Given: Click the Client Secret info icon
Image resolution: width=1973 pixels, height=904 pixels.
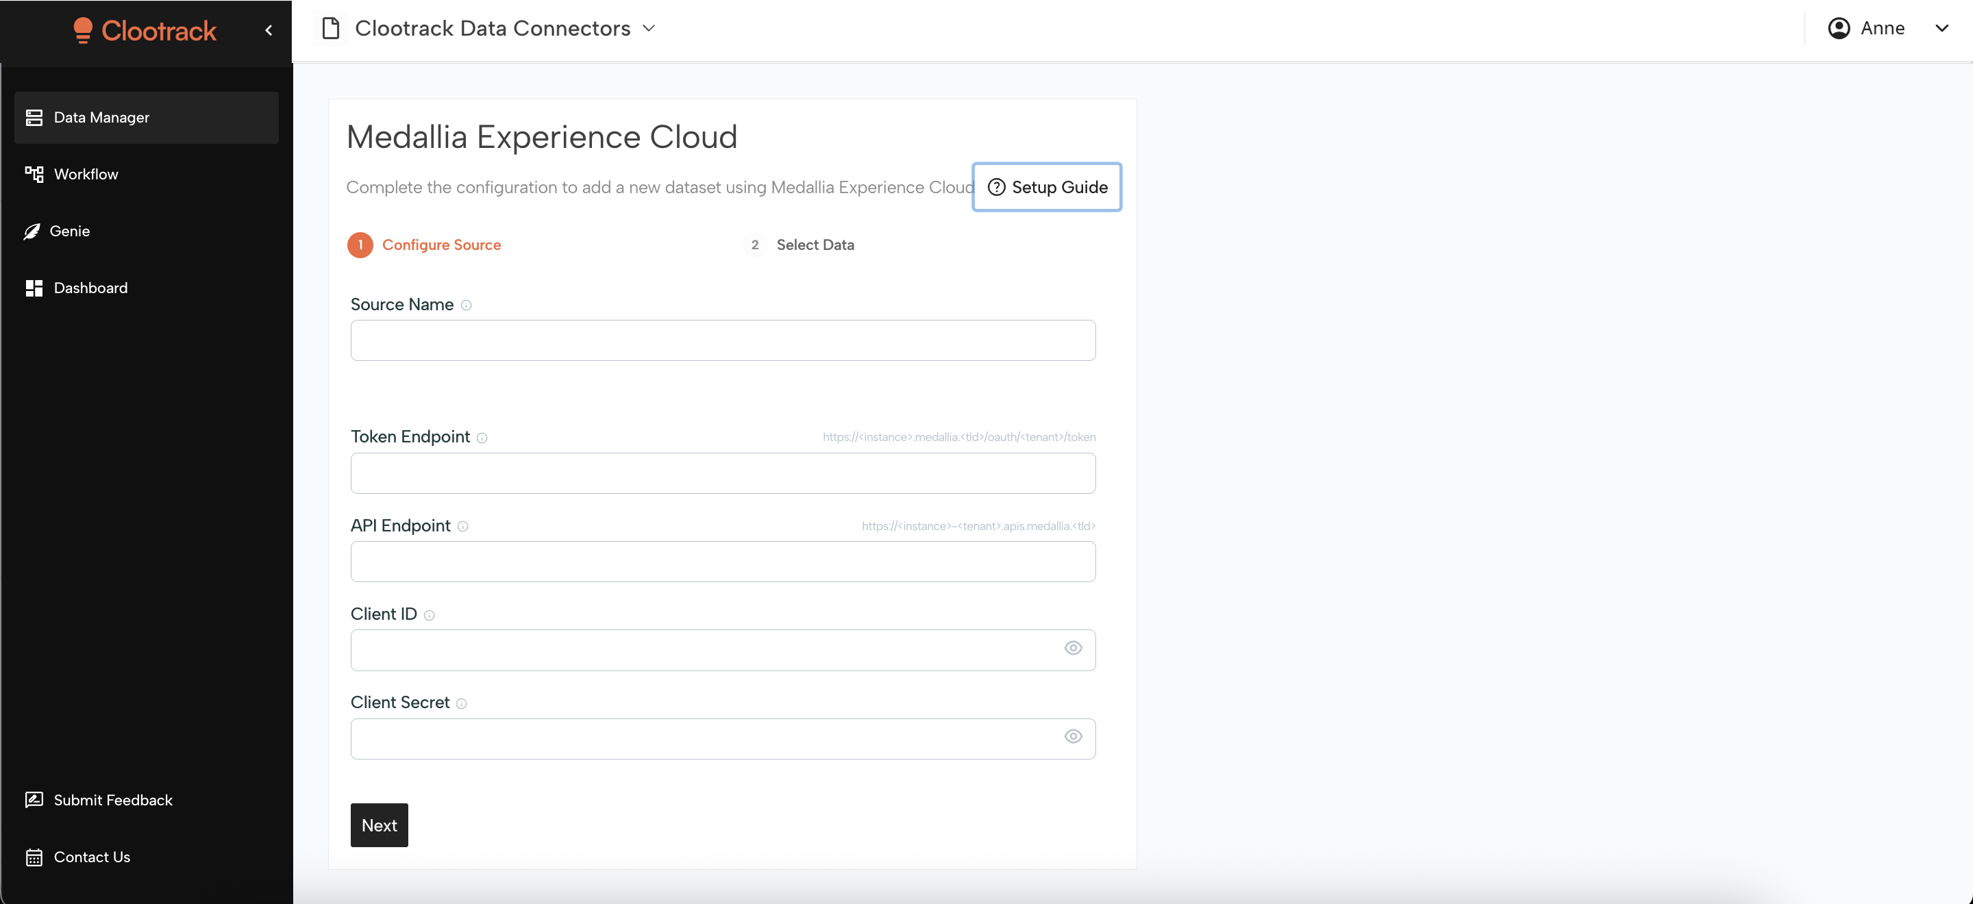Looking at the screenshot, I should (x=461, y=703).
